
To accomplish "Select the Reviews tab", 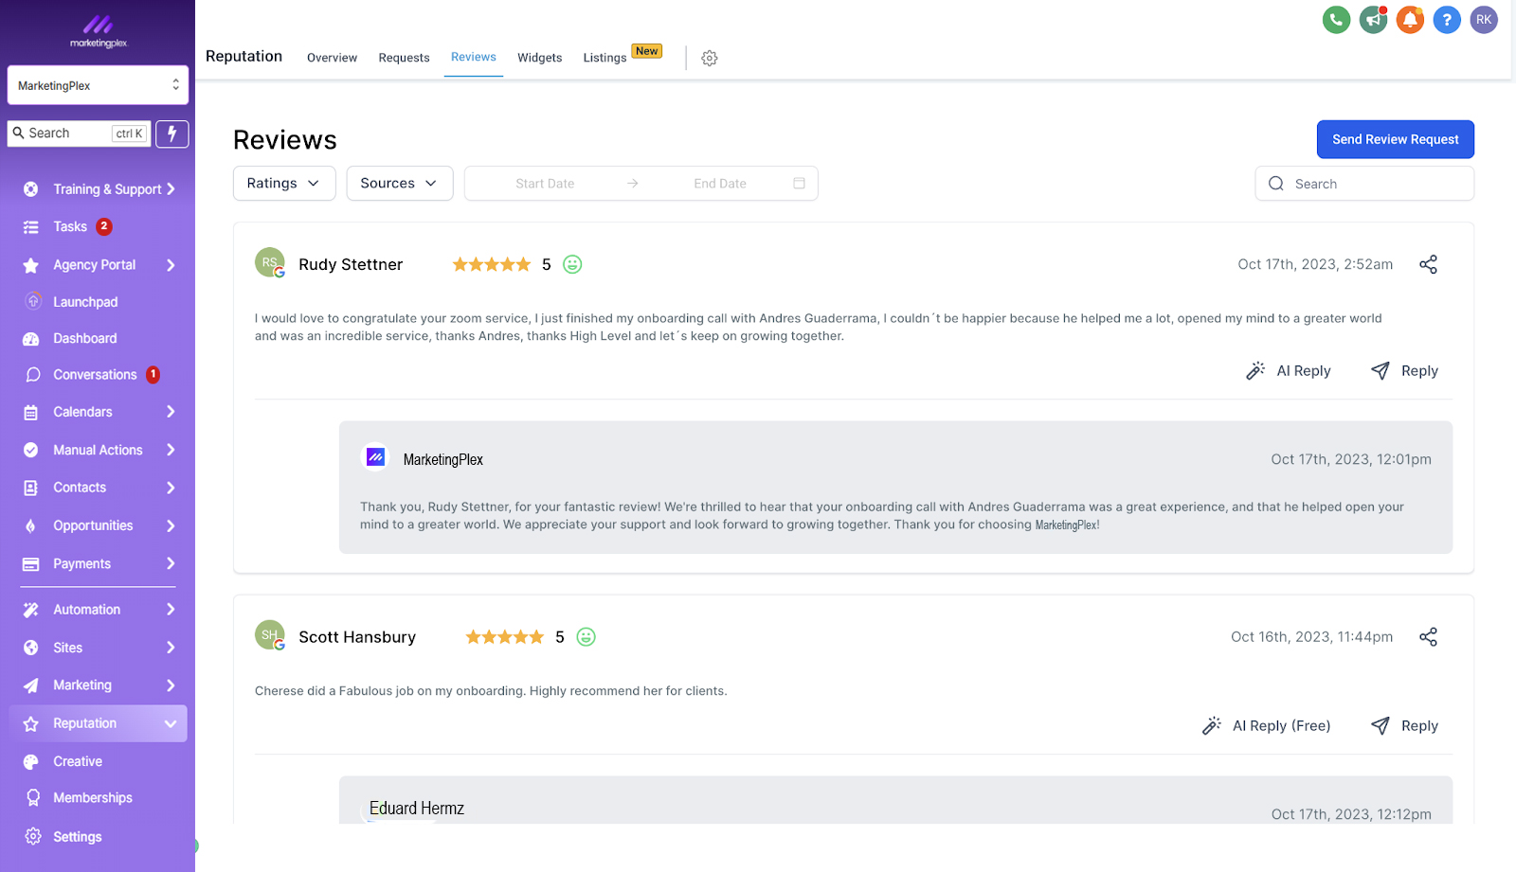I will tap(473, 57).
